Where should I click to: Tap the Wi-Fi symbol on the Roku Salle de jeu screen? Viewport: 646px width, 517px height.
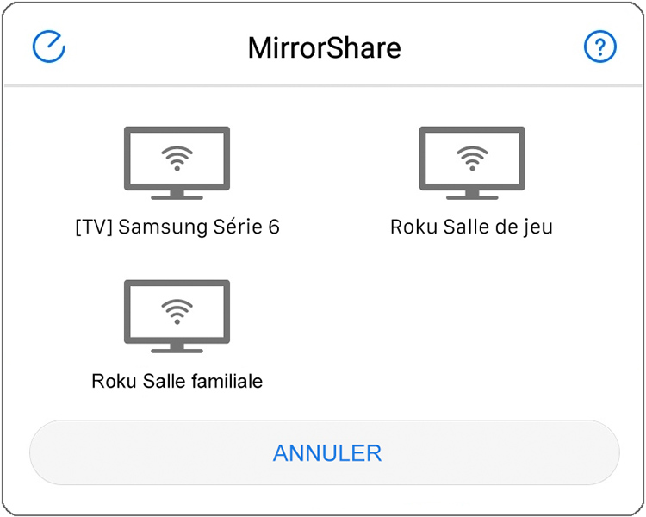pos(472,159)
